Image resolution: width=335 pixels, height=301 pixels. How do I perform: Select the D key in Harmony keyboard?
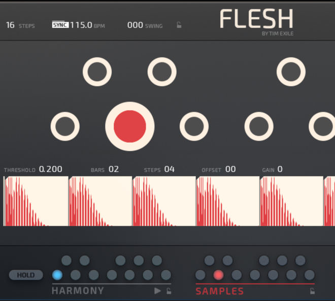(76, 275)
